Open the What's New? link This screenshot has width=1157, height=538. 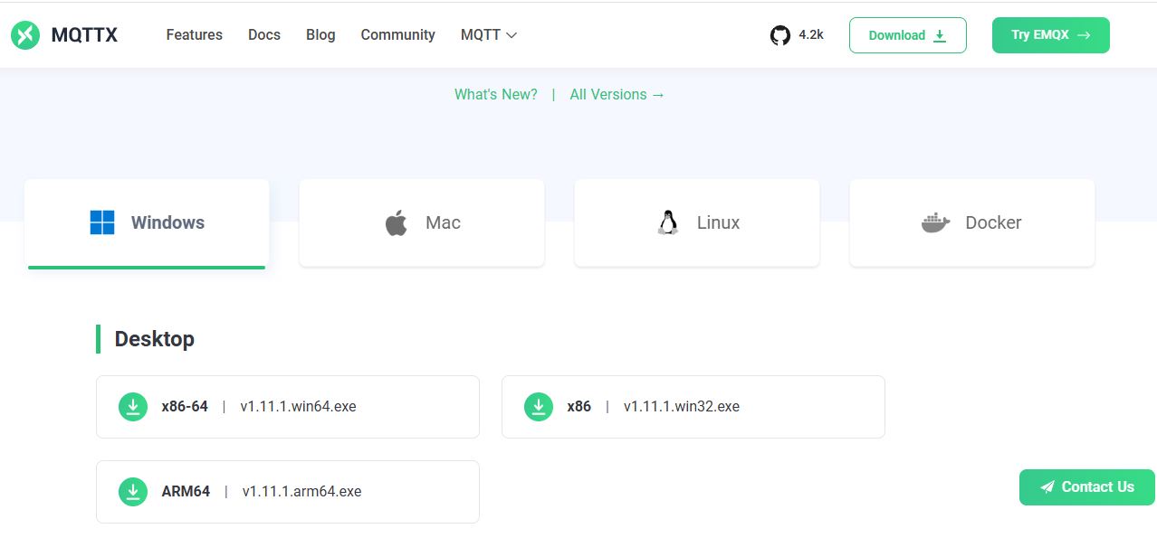(x=496, y=94)
